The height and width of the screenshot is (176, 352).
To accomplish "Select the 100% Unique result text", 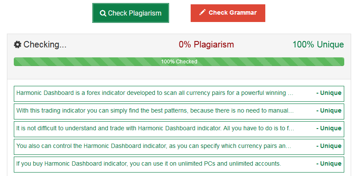I will coord(318,44).
